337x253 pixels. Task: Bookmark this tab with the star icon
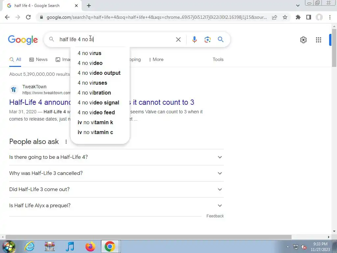point(285,17)
